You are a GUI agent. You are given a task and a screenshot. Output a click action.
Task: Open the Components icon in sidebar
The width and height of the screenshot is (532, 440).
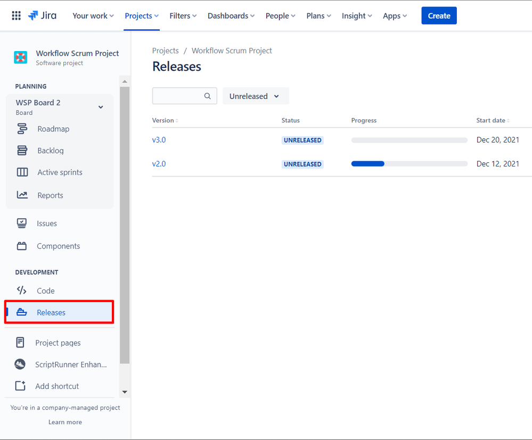coord(22,246)
